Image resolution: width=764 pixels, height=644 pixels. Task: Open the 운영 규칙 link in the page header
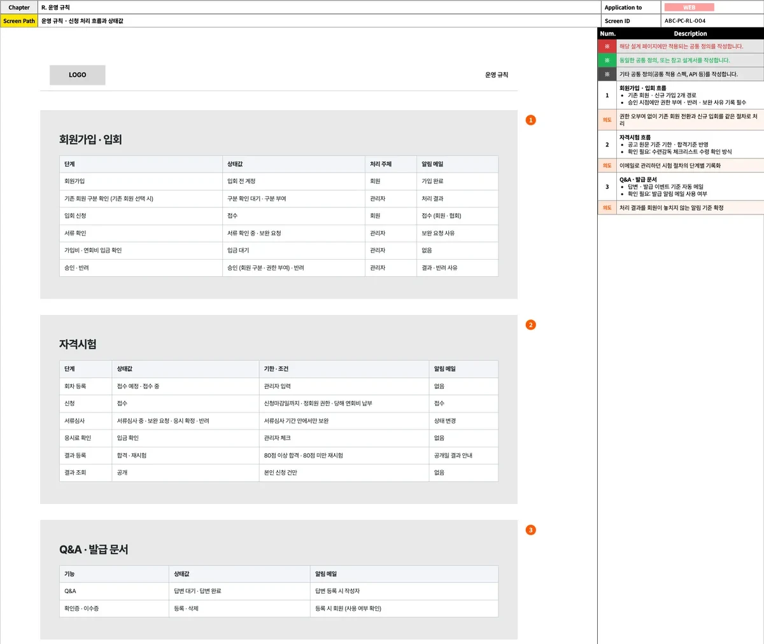click(x=497, y=75)
